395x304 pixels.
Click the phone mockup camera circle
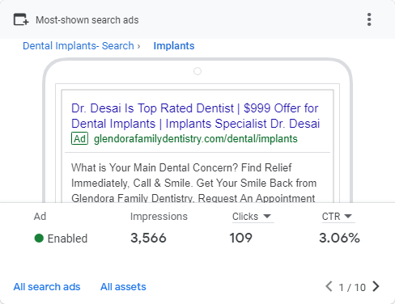197,71
